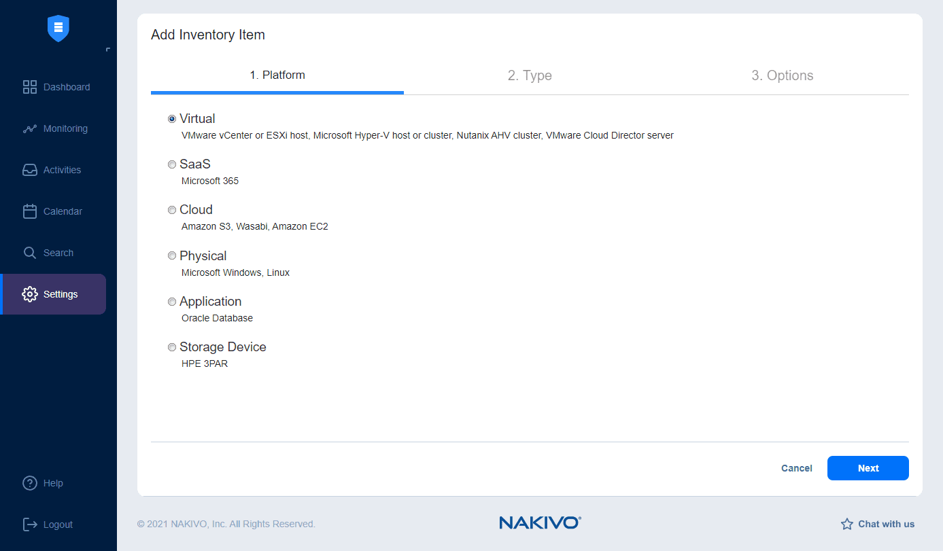Screen dimensions: 943x551
Task: Click the star icon beside Chat with us
Action: pos(847,524)
